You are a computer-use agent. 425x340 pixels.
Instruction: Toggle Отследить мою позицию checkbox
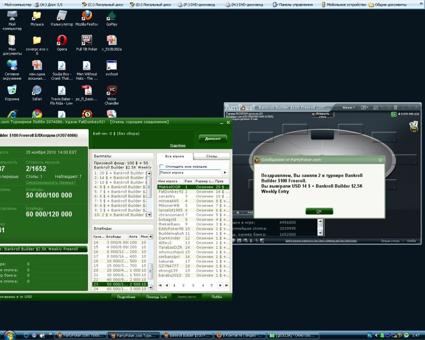161,166
